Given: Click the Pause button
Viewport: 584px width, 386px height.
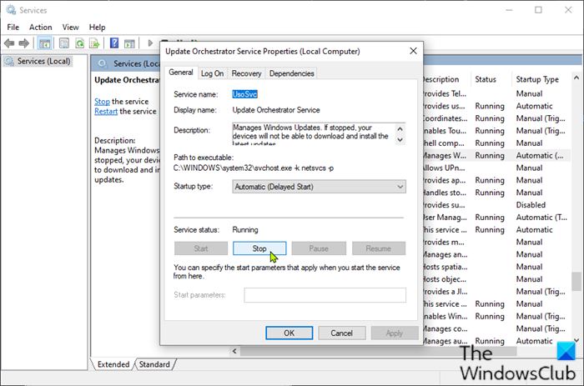Looking at the screenshot, I should [319, 248].
